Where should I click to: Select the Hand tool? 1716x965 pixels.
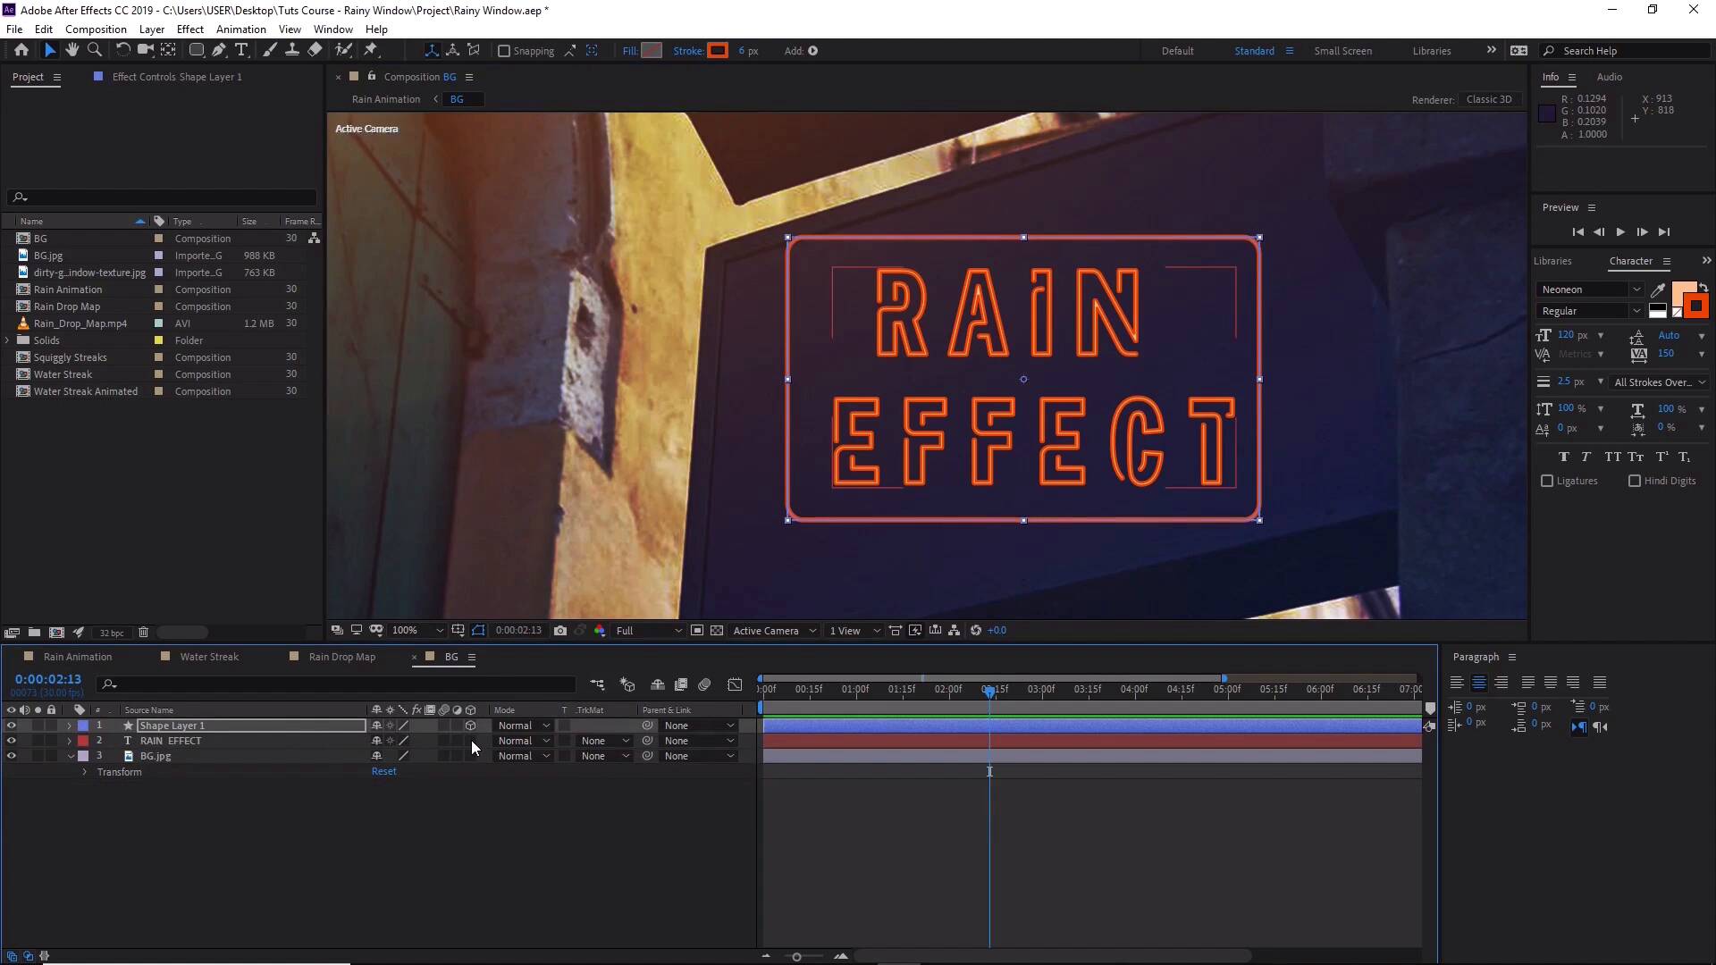(72, 50)
